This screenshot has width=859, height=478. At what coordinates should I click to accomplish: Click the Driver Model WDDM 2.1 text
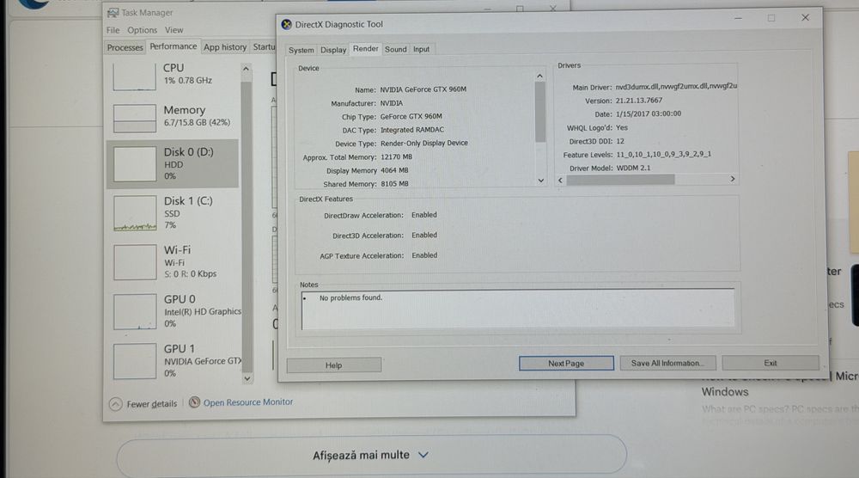point(633,168)
